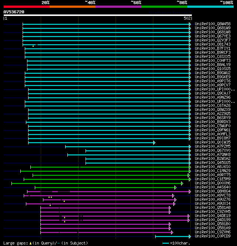This screenshot has height=246, width=237.
Task: Click the cyan alignment bar for UniRef100_Q0IW35
Action: tap(92, 142)
